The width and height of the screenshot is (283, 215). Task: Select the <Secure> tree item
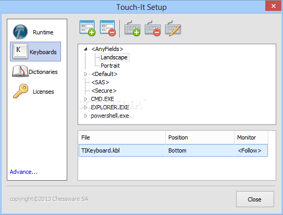pos(104,91)
